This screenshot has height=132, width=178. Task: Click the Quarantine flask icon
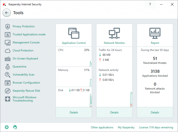pos(8,67)
